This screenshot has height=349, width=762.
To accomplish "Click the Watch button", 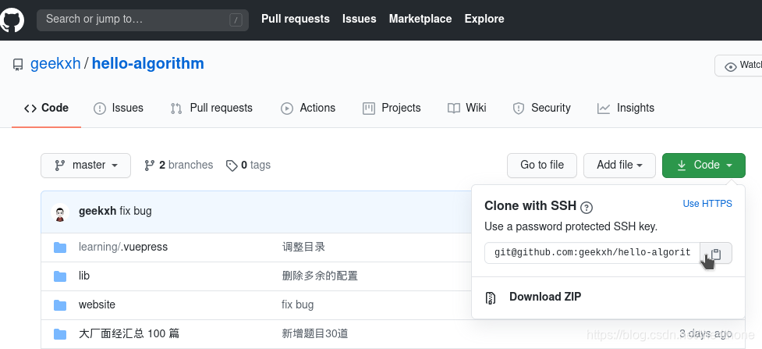I will coord(739,66).
